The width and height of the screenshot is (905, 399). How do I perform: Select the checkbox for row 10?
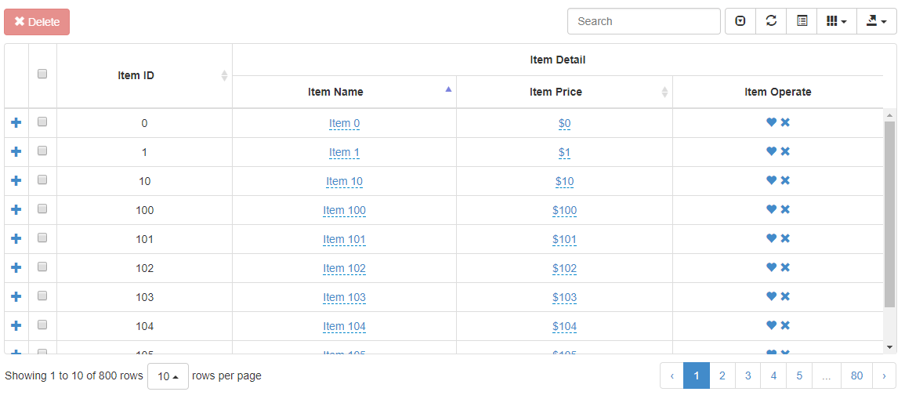(42, 180)
